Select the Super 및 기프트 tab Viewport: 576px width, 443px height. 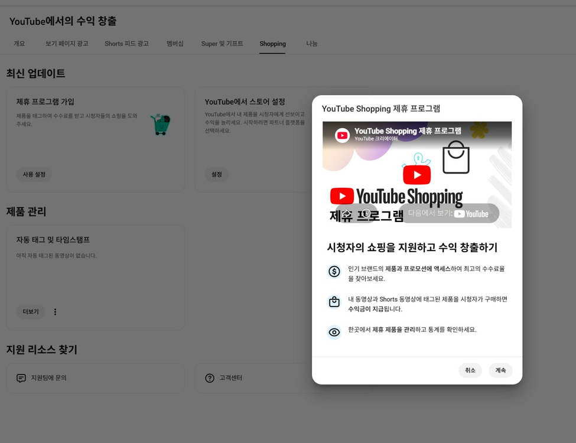tap(223, 44)
